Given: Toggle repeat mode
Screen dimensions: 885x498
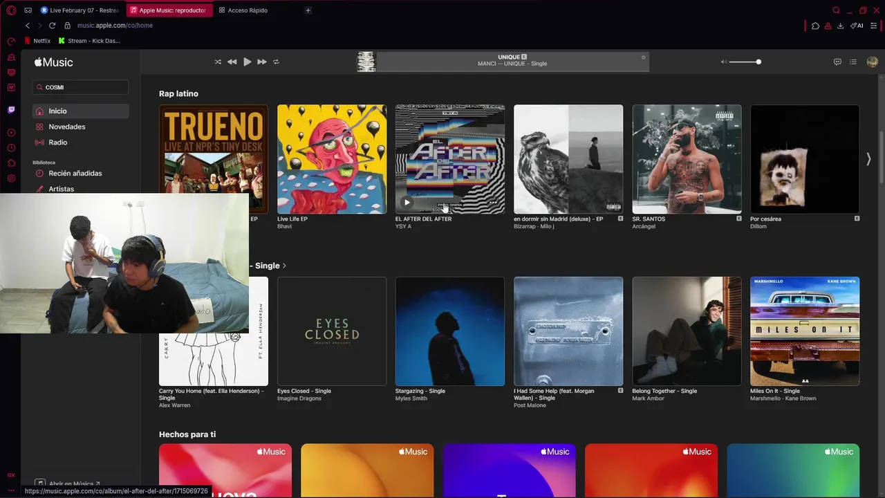Looking at the screenshot, I should tap(276, 62).
